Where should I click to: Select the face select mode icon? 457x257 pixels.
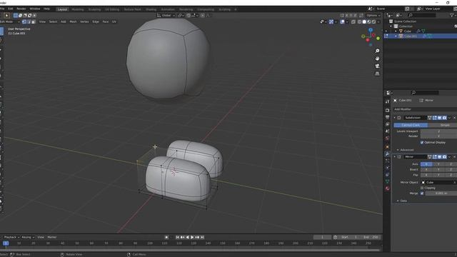pos(34,21)
